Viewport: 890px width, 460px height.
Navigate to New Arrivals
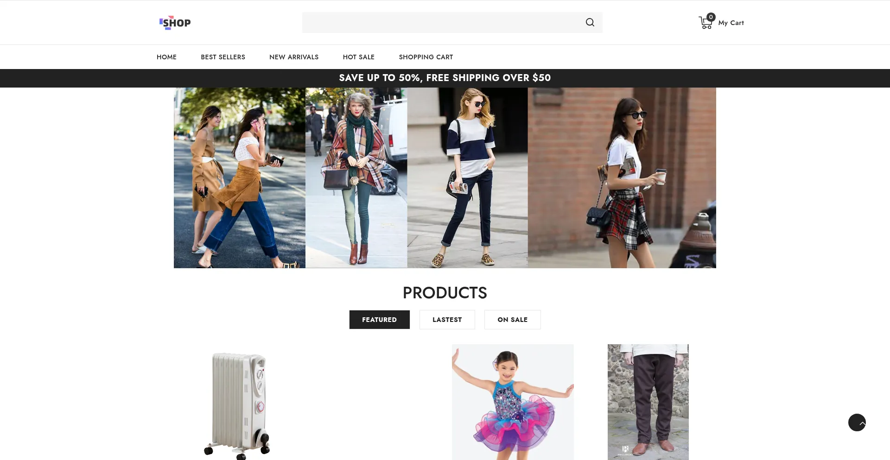click(x=294, y=57)
